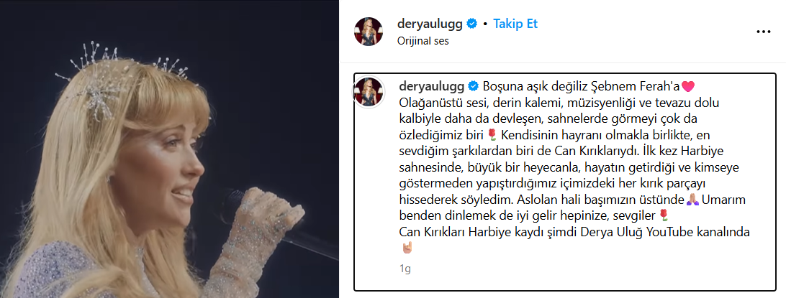Open the caption's deryaulugg profile avatar

click(x=369, y=93)
